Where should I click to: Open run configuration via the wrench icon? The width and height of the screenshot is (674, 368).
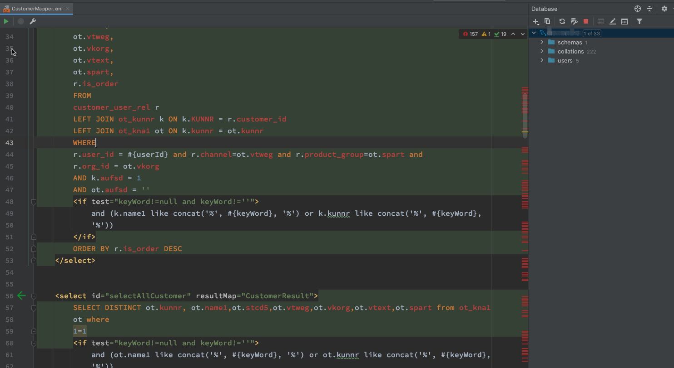32,21
